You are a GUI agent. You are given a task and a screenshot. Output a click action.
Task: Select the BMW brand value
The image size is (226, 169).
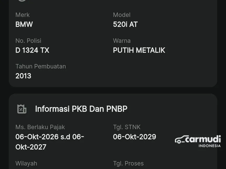coord(24,24)
